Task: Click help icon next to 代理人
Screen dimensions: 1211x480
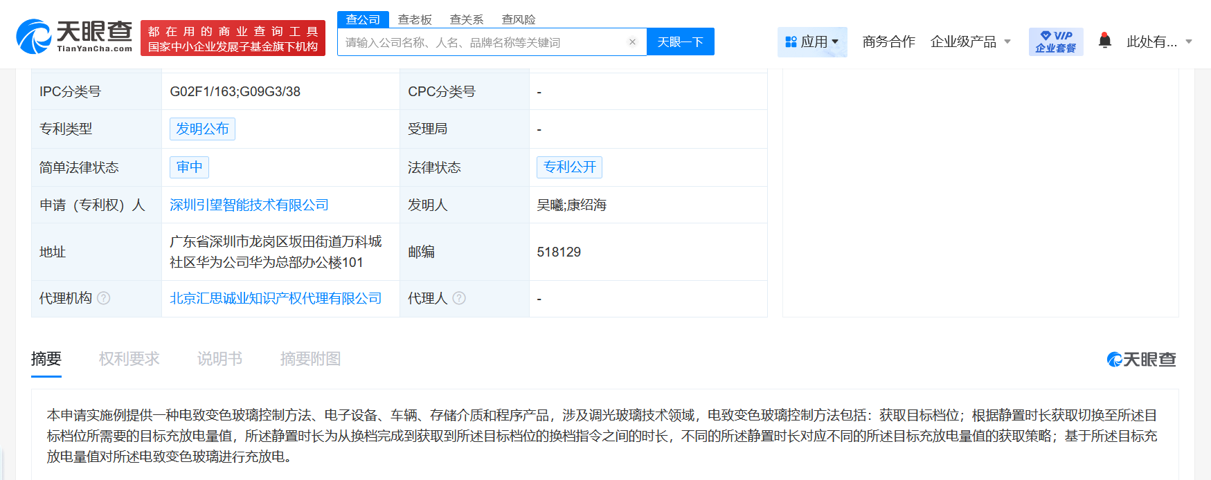Action: 459,298
